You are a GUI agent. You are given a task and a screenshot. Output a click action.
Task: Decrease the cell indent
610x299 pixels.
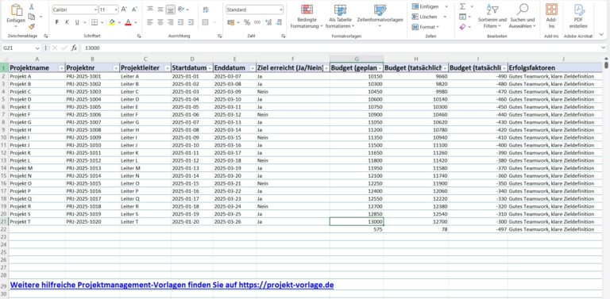181,22
